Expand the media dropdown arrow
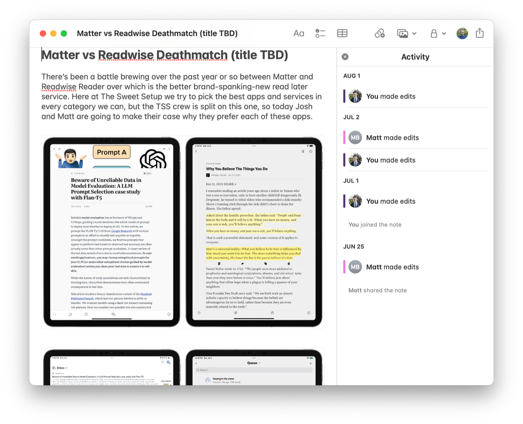The height and width of the screenshot is (424, 523). 414,34
